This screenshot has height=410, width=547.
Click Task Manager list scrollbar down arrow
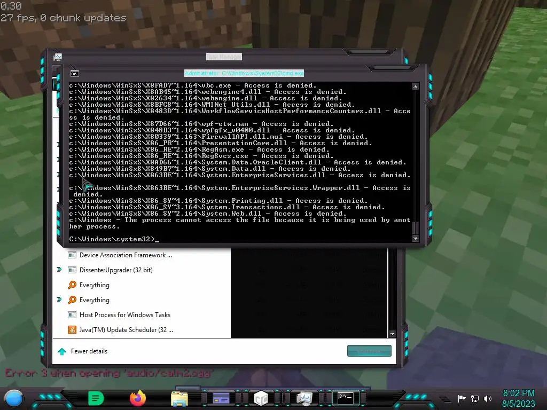[x=392, y=334]
